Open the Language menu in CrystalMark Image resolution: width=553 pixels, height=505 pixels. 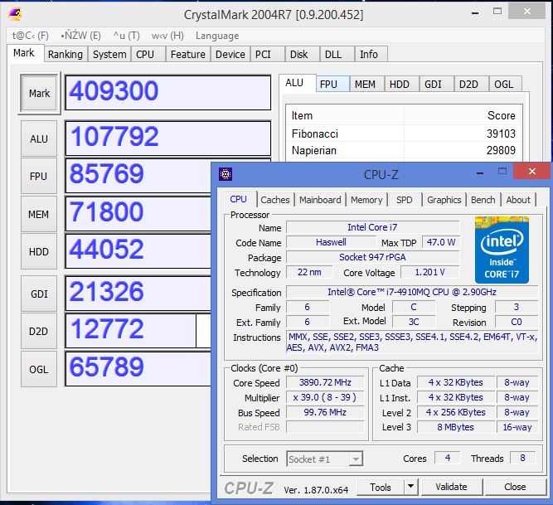click(x=217, y=36)
